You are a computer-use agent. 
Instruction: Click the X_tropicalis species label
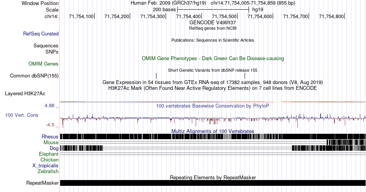pos(45,166)
